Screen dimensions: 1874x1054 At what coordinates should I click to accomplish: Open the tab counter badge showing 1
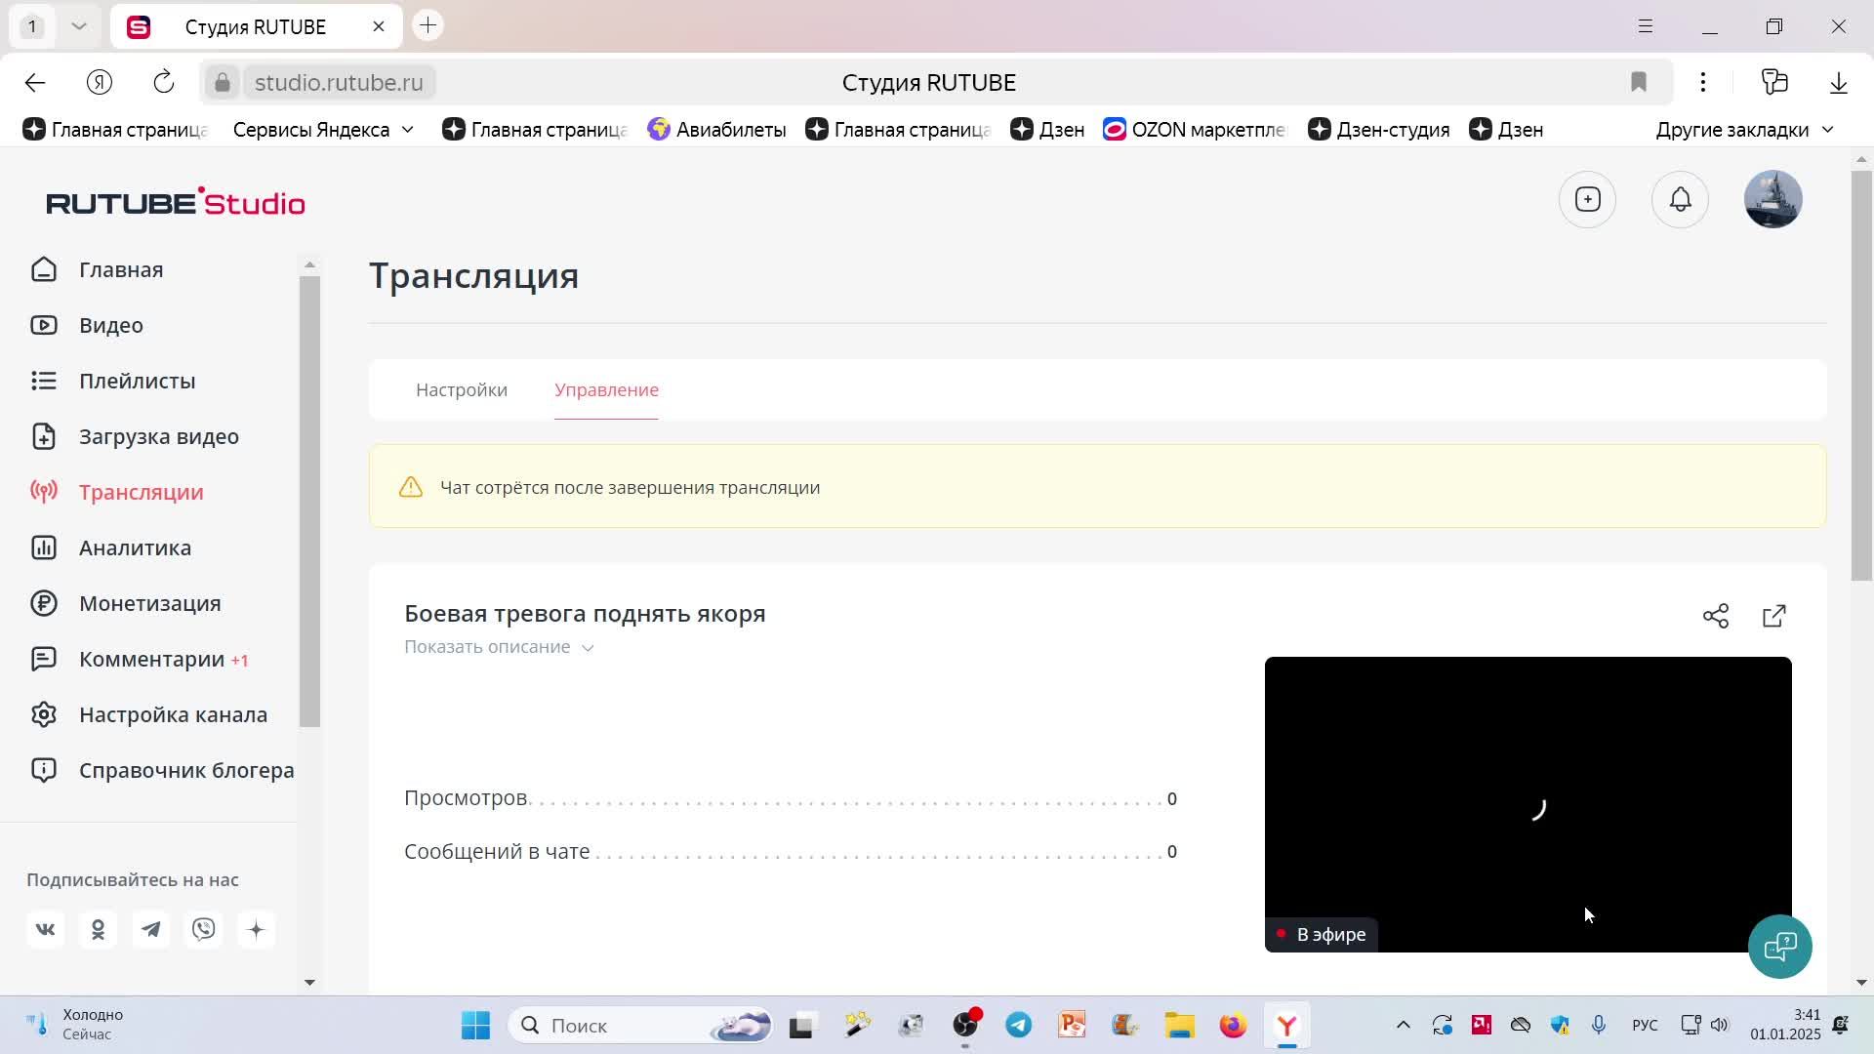tap(32, 26)
